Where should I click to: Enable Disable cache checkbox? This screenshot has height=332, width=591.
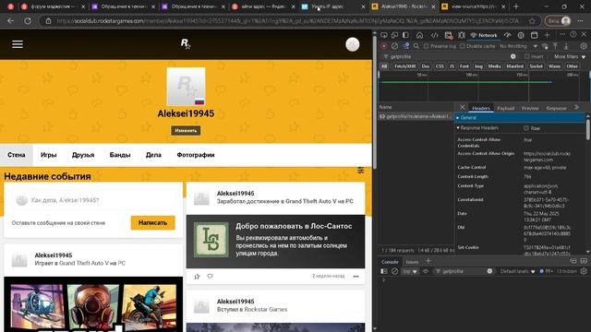462,46
